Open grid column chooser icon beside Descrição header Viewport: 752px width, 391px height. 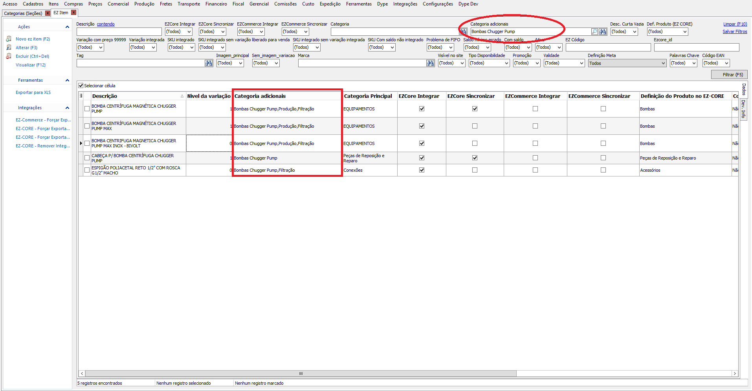[81, 96]
